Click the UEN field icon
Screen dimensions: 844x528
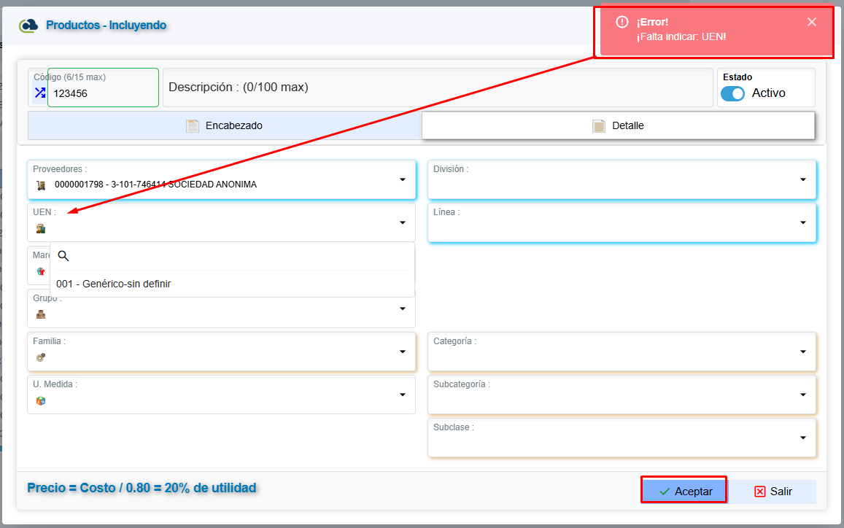[x=41, y=229]
